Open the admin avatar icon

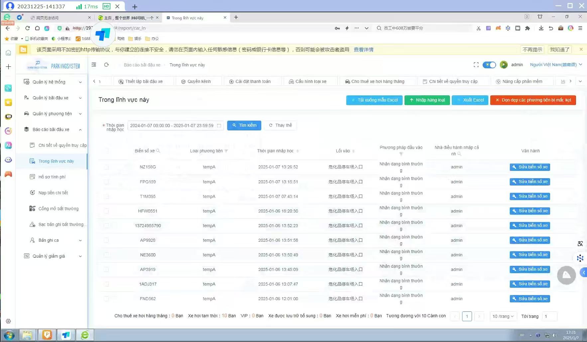(x=504, y=65)
